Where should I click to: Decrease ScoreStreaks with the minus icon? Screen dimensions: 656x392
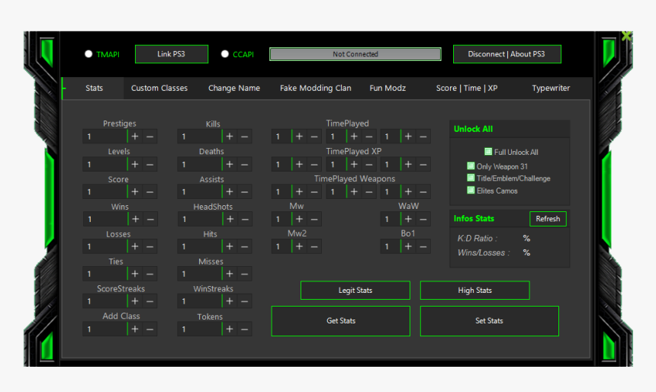point(150,301)
